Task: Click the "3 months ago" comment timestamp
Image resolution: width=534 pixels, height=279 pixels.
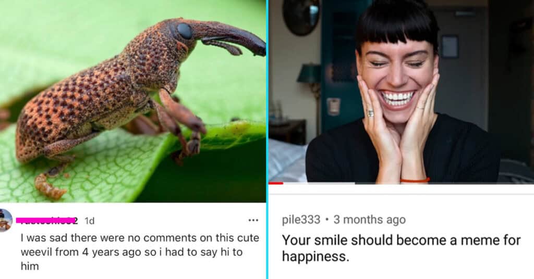Action: [x=370, y=220]
